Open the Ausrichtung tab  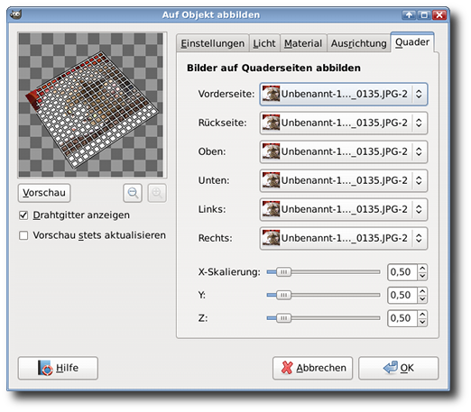[358, 43]
